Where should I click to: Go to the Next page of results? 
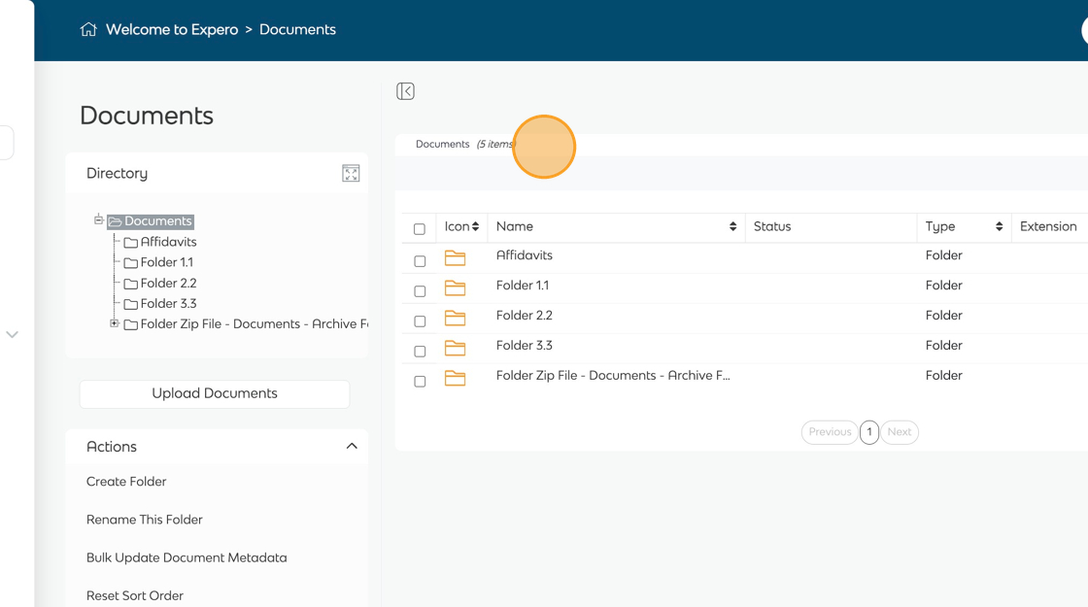899,432
